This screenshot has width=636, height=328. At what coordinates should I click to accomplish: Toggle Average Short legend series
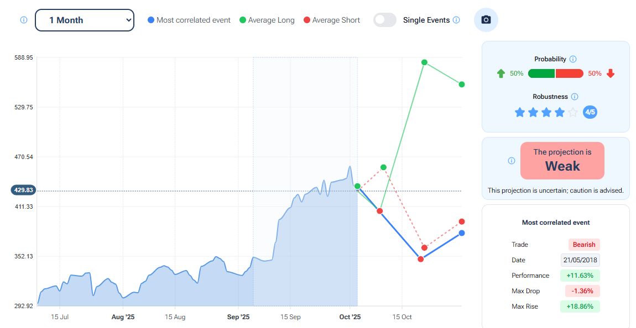coord(331,20)
